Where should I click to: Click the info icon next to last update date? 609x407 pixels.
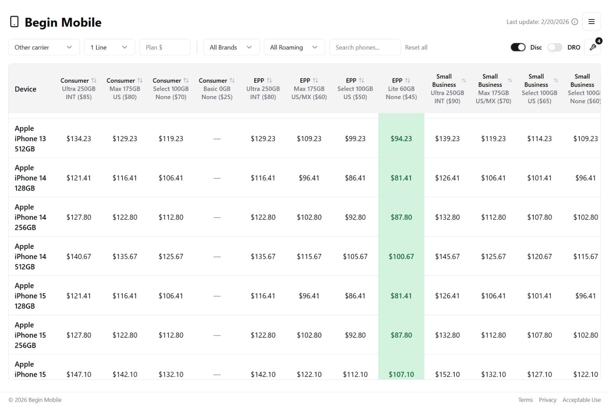point(574,22)
